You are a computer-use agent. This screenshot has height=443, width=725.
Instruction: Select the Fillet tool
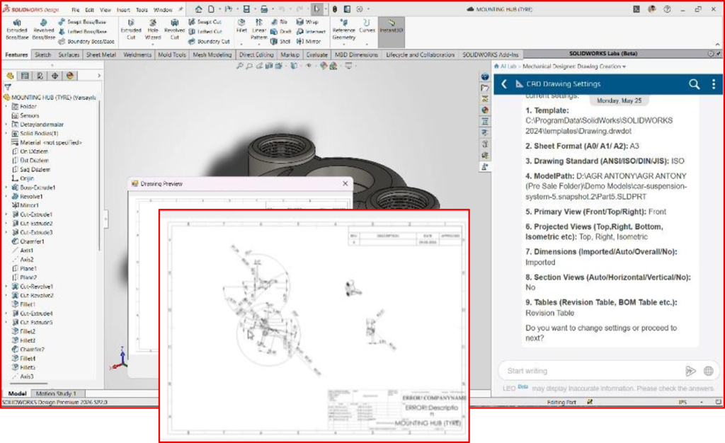pos(241,26)
